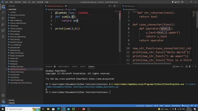Open closures.py in the explorer
Screen dimensions: 198x111
pyautogui.click(x=14, y=26)
